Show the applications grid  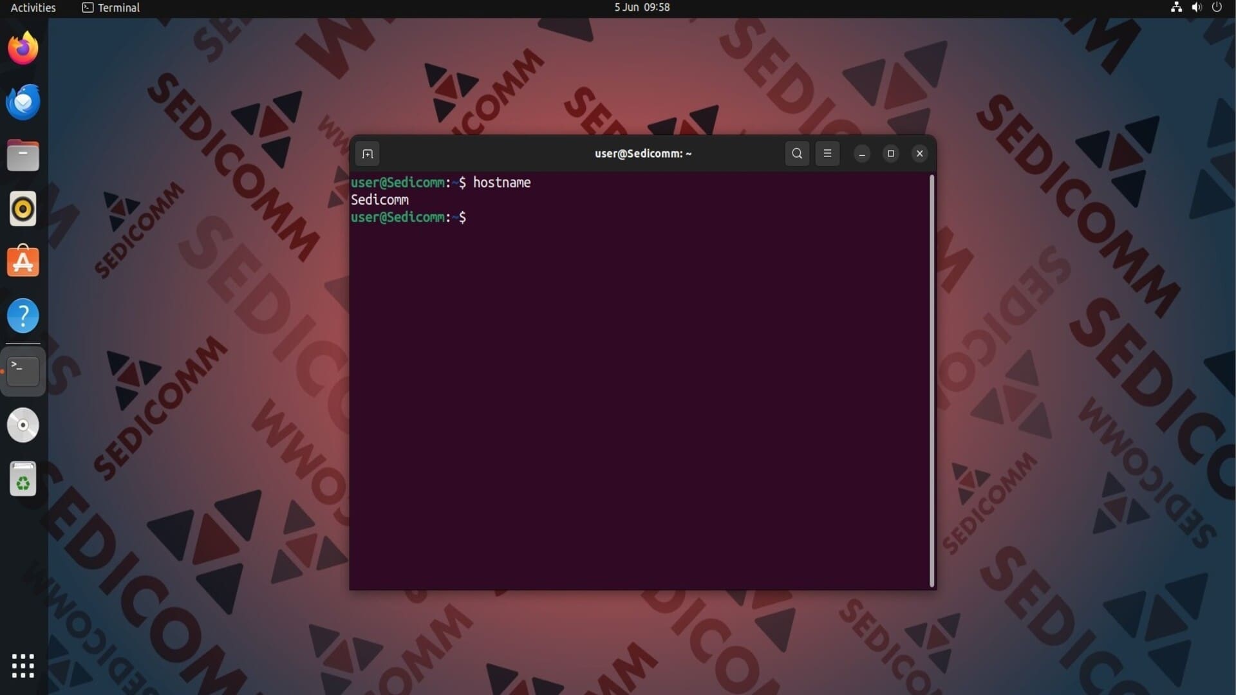(23, 666)
